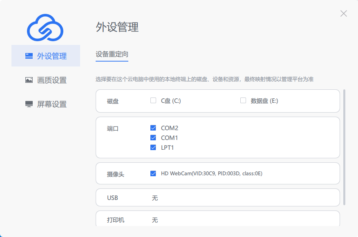
Task: Close the settings dialog window
Action: click(x=344, y=13)
